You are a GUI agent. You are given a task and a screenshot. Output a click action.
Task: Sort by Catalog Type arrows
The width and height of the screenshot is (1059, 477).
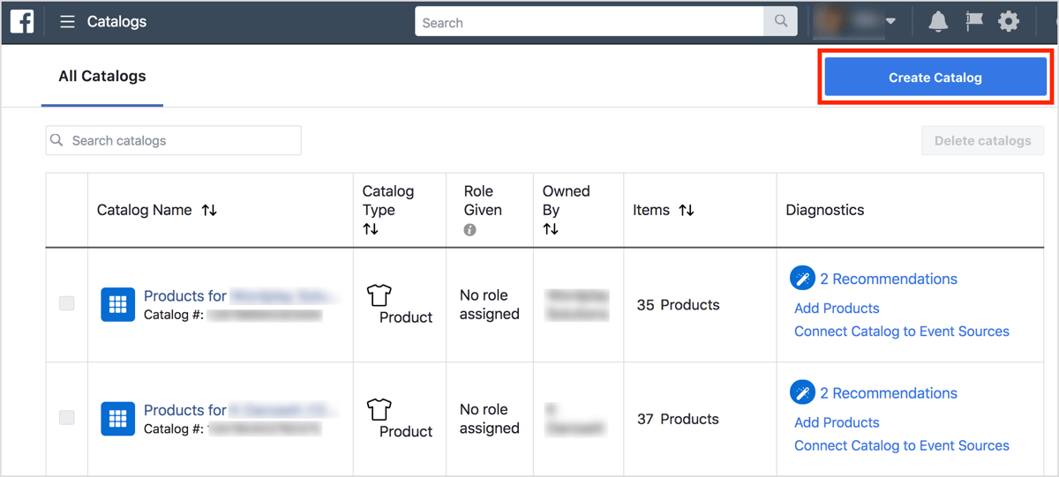point(371,229)
